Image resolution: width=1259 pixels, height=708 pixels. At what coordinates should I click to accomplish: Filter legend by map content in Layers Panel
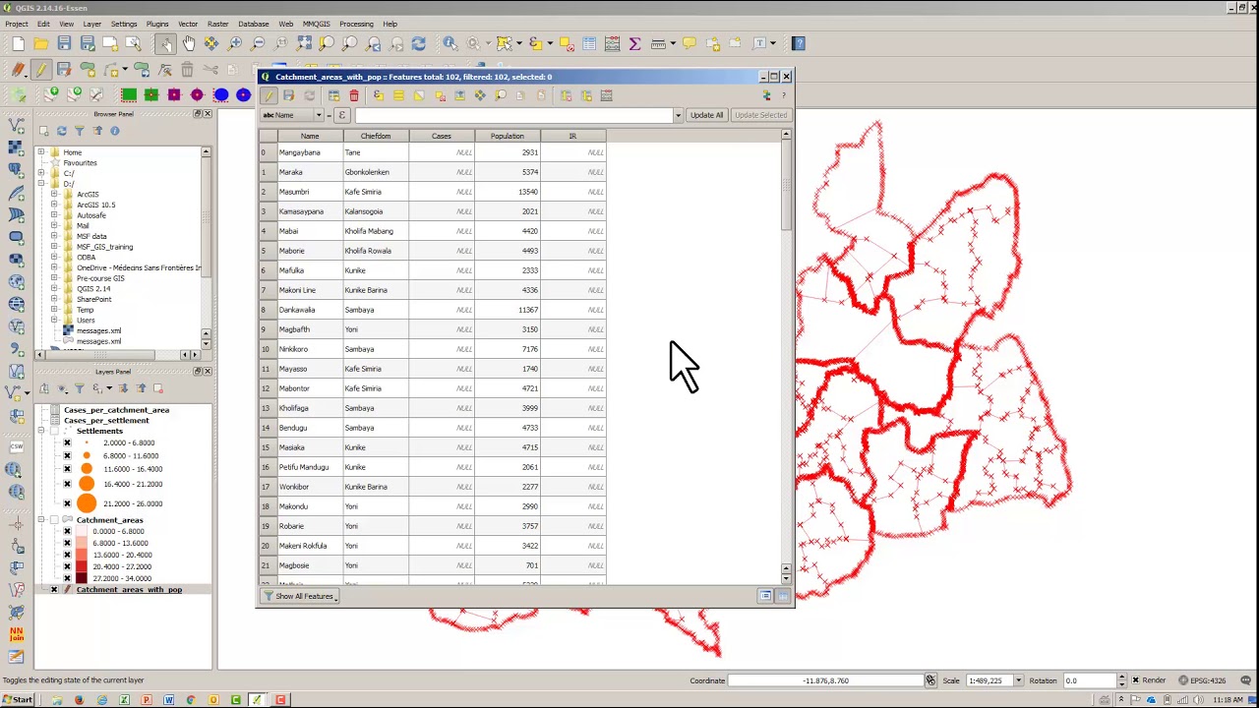click(x=79, y=388)
